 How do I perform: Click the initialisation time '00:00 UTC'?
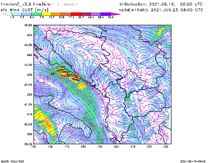pyautogui.click(x=191, y=4)
